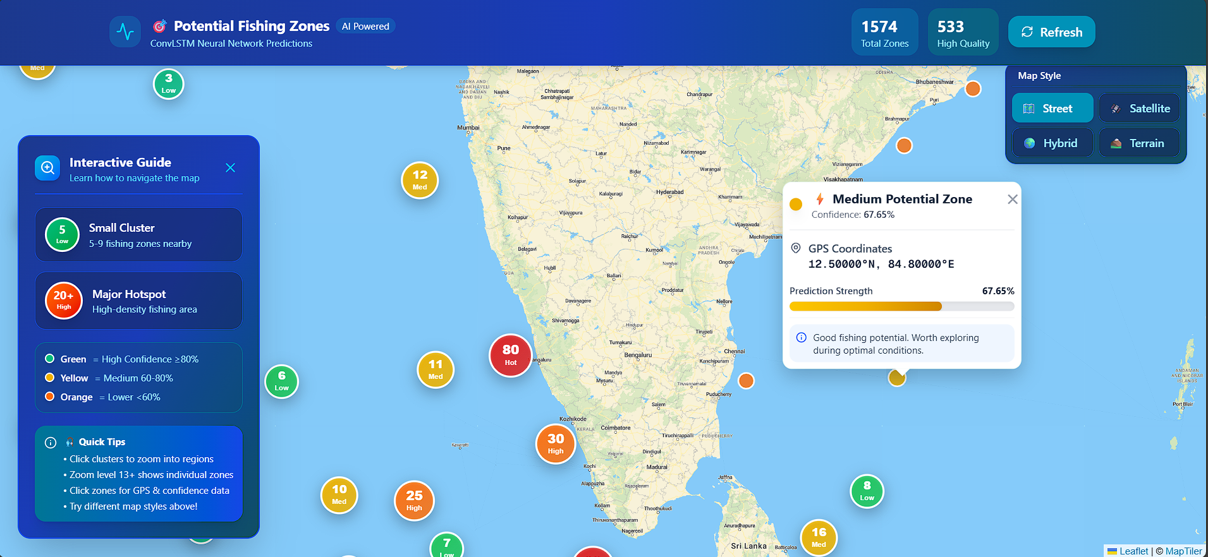Enable the Terrain map style
The image size is (1208, 557).
click(x=1139, y=143)
